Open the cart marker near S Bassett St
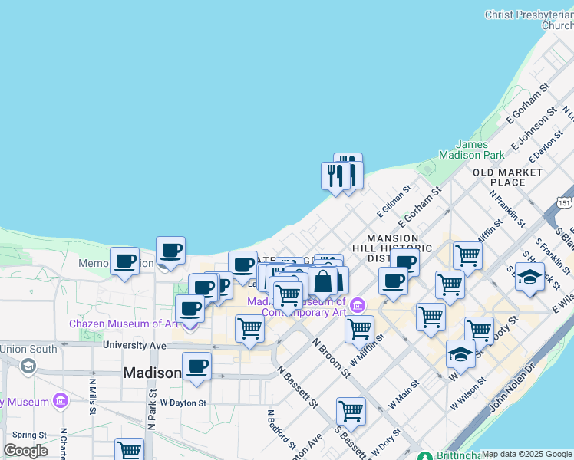The width and height of the screenshot is (574, 460). point(351,411)
